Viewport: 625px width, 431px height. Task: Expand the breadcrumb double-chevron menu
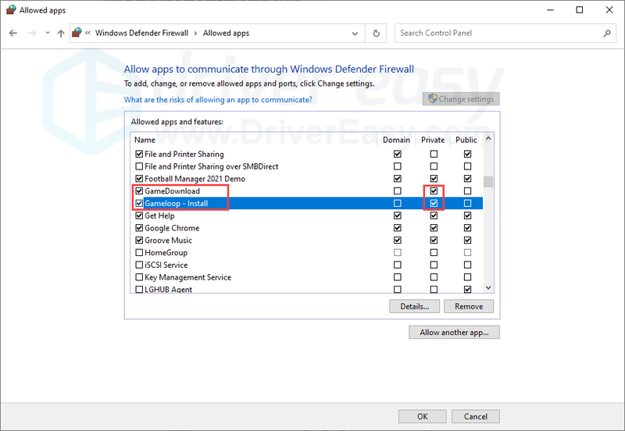coord(87,33)
